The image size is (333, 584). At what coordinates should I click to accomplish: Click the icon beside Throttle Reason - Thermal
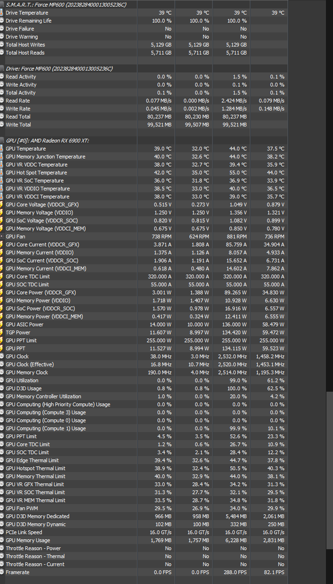[x=2, y=556]
